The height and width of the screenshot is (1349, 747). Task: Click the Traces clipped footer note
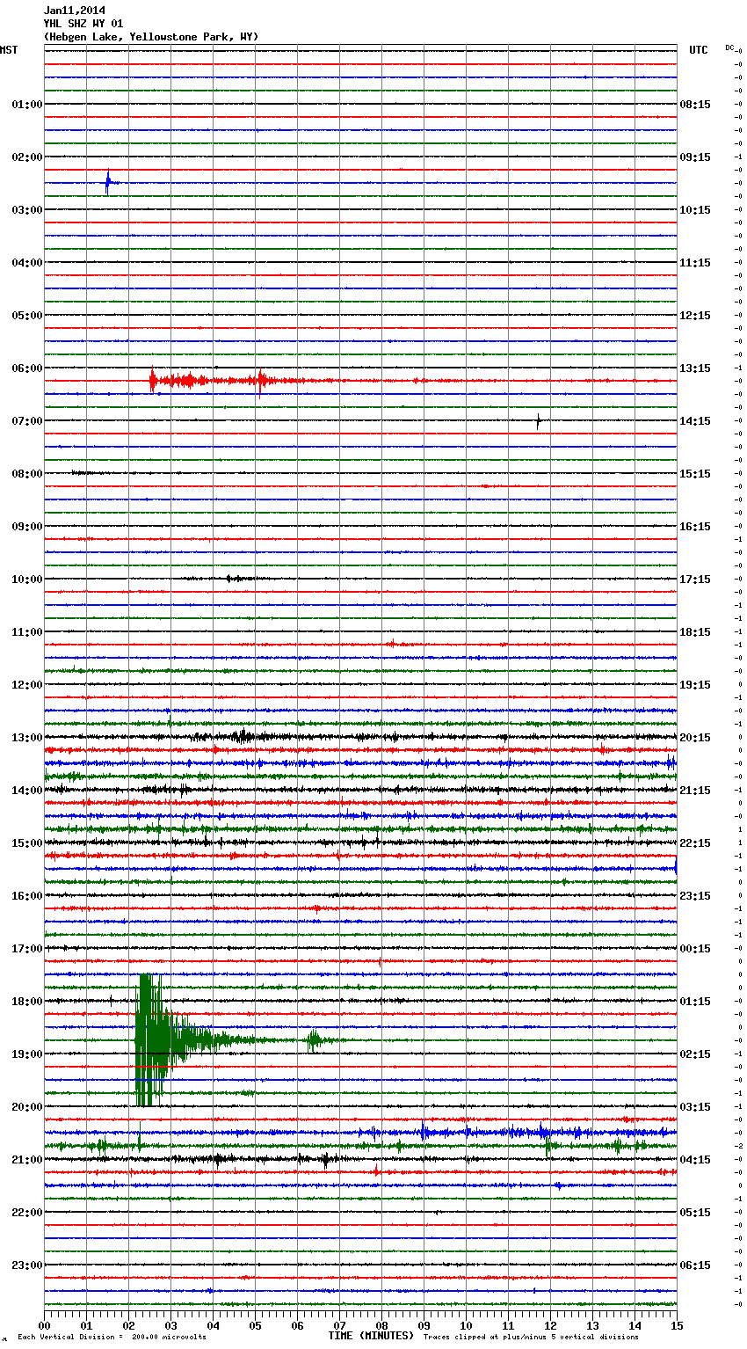(531, 1337)
